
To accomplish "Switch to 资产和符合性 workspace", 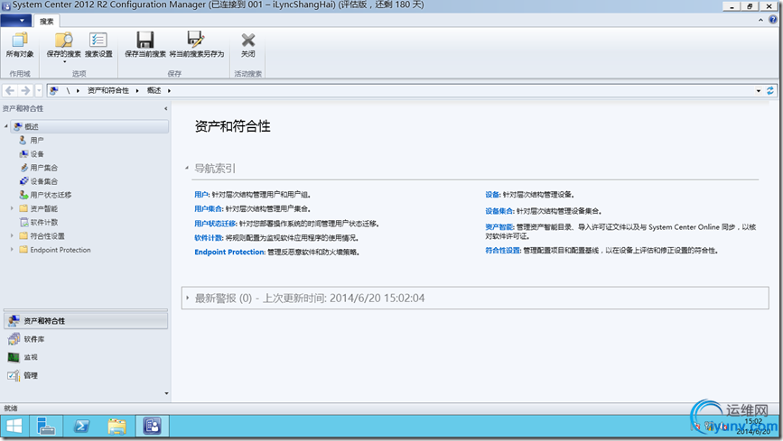I will pos(86,321).
